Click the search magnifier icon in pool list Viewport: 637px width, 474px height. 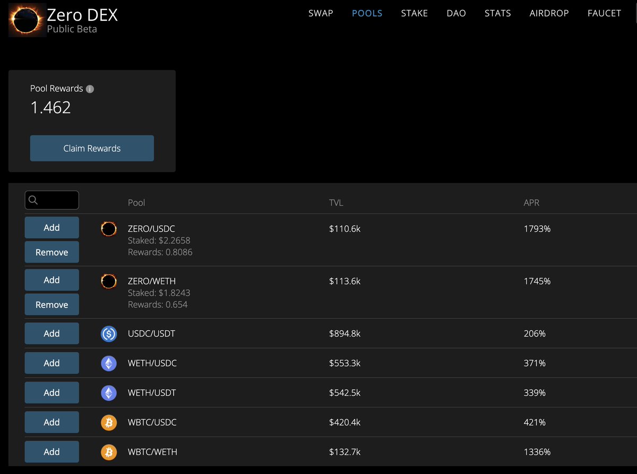(x=34, y=200)
